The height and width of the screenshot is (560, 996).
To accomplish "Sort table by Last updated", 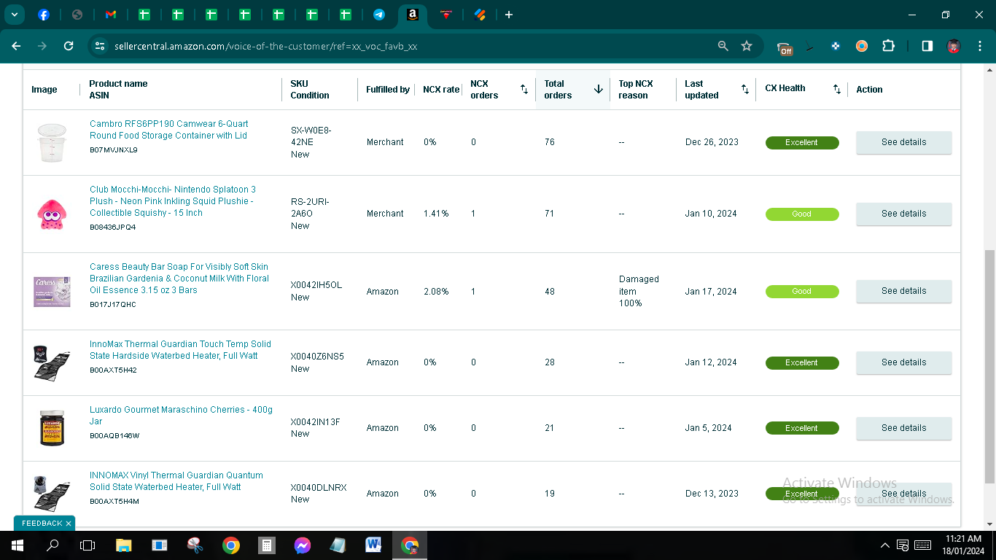I will pos(744,90).
